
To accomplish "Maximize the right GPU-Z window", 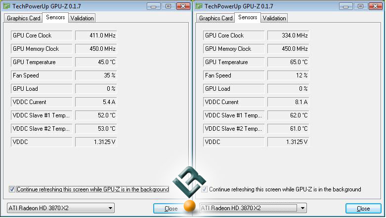I will 361,6.
